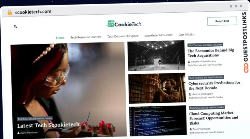Image resolution: width=250 pixels, height=139 pixels.
Task: Click the CookieTech logo
Action: point(124,24)
